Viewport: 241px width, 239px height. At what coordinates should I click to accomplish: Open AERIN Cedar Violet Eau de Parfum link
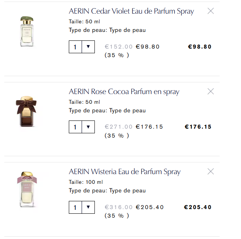131,11
